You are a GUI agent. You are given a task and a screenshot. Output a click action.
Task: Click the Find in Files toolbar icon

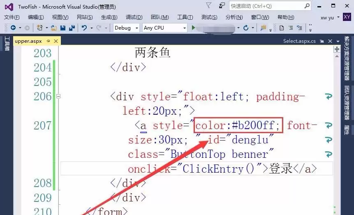(263, 28)
